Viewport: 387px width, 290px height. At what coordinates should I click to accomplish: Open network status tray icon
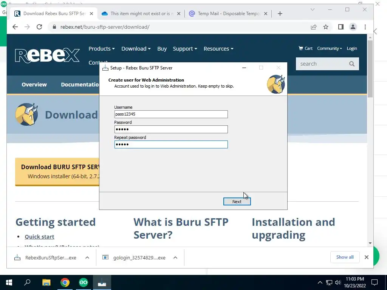pos(329,282)
